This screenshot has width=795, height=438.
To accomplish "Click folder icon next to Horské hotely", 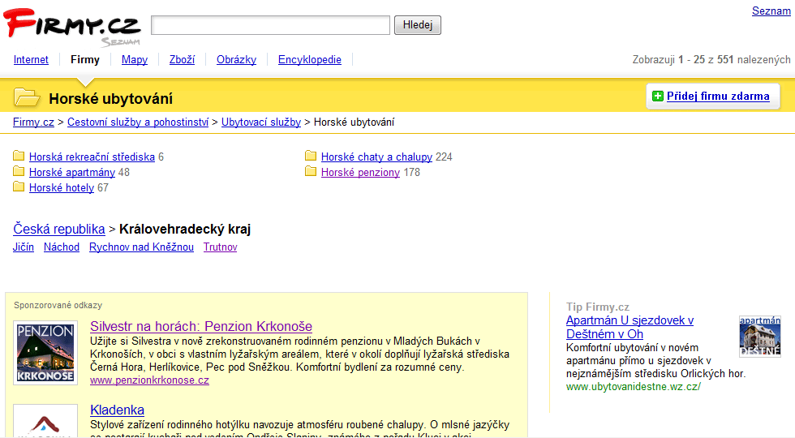I will pyautogui.click(x=19, y=187).
